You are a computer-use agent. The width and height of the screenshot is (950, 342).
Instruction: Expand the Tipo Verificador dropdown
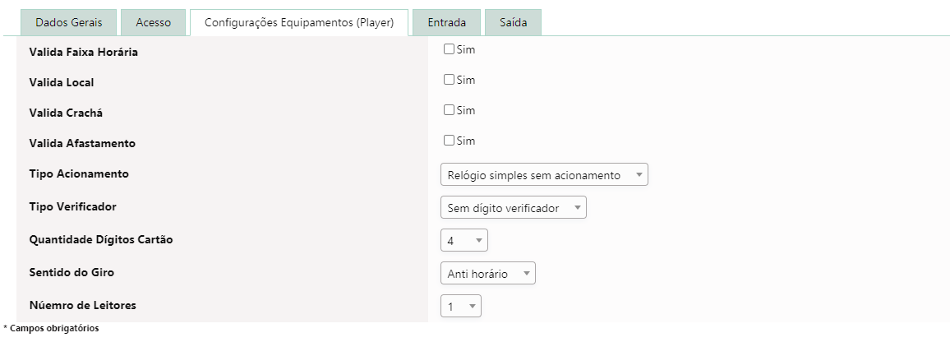513,208
